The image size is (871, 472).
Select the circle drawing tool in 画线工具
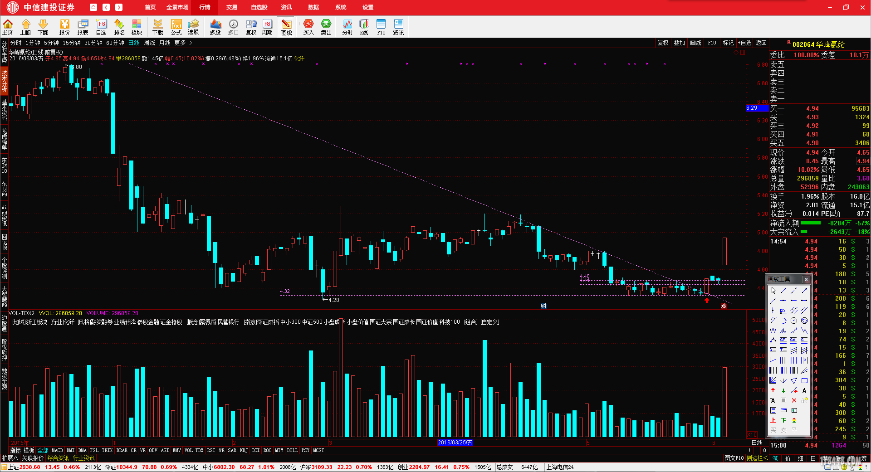click(794, 320)
